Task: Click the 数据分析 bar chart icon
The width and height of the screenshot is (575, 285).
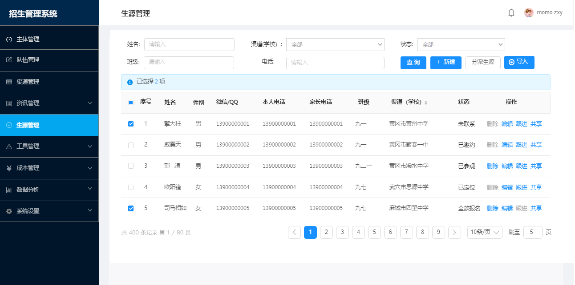Action: point(9,190)
